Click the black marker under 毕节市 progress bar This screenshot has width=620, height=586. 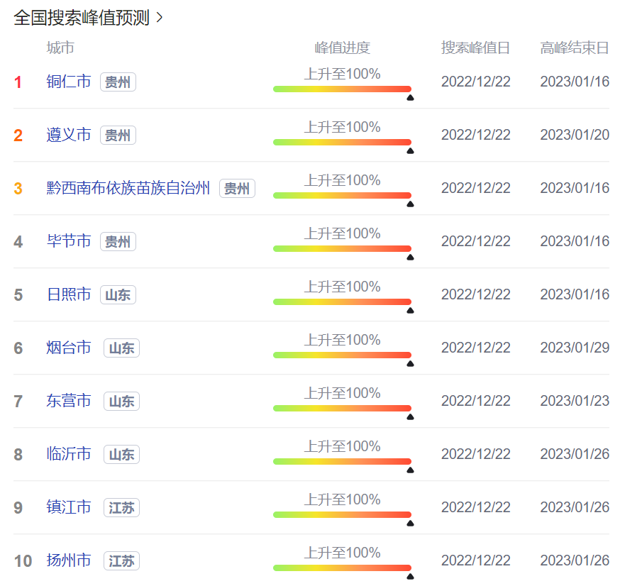coord(411,258)
